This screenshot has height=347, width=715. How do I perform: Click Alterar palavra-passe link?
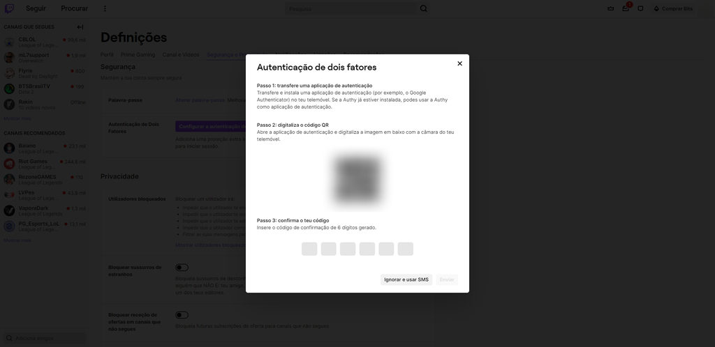pyautogui.click(x=200, y=100)
